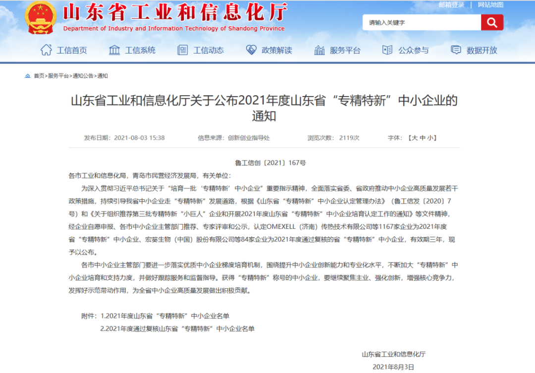This screenshot has width=535, height=373.
Task: Click the signature 山东省工业和信息化厅 at bottom
Action: [x=394, y=354]
